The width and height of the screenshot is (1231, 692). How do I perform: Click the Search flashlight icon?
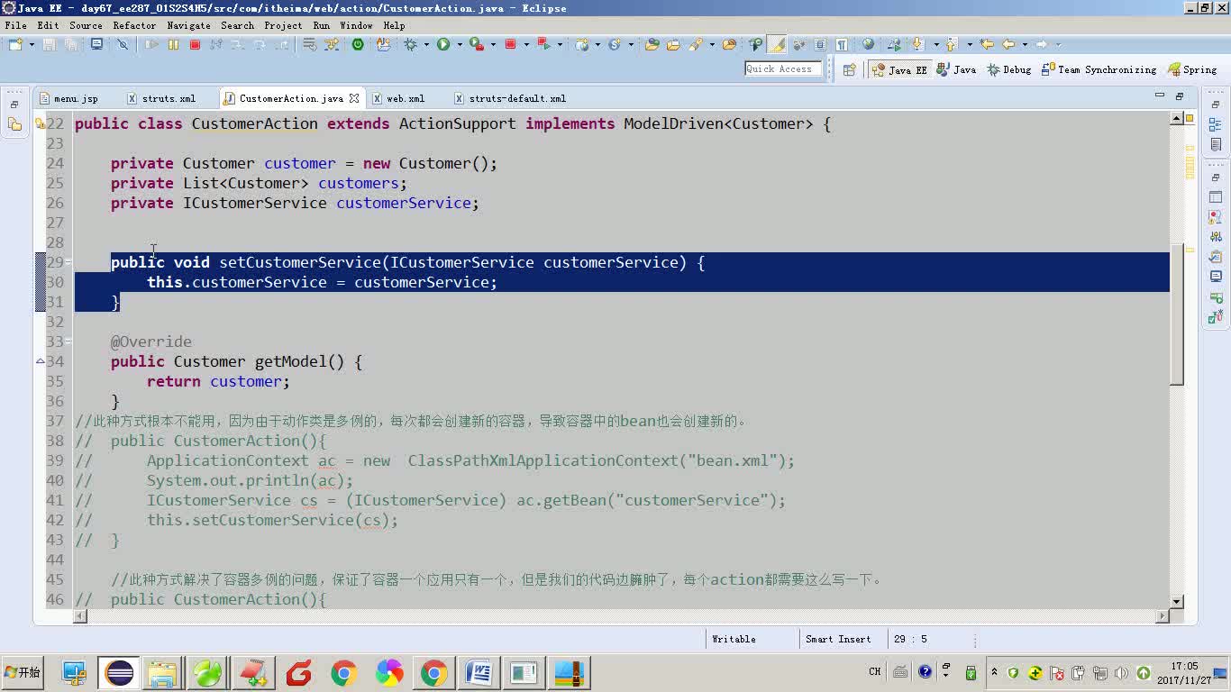(697, 44)
